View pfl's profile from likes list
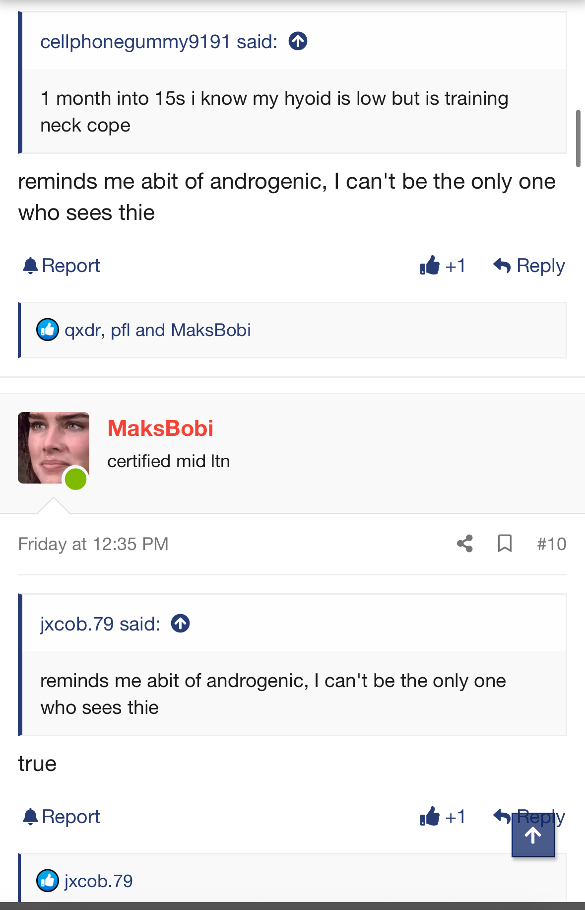 click(120, 330)
